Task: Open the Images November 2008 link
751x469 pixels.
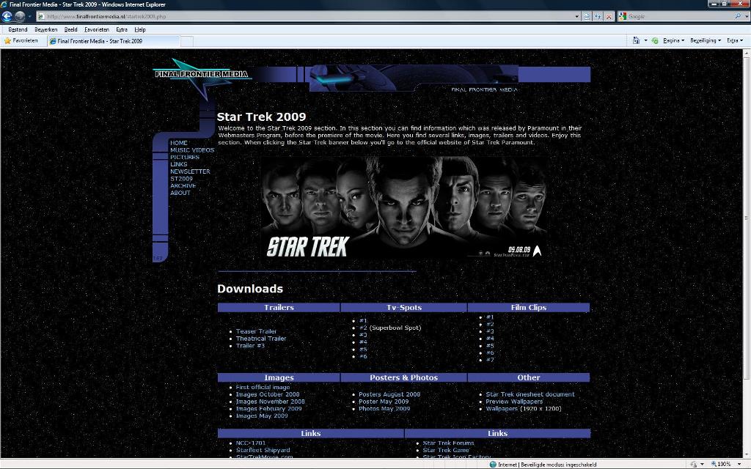Action: click(x=270, y=402)
